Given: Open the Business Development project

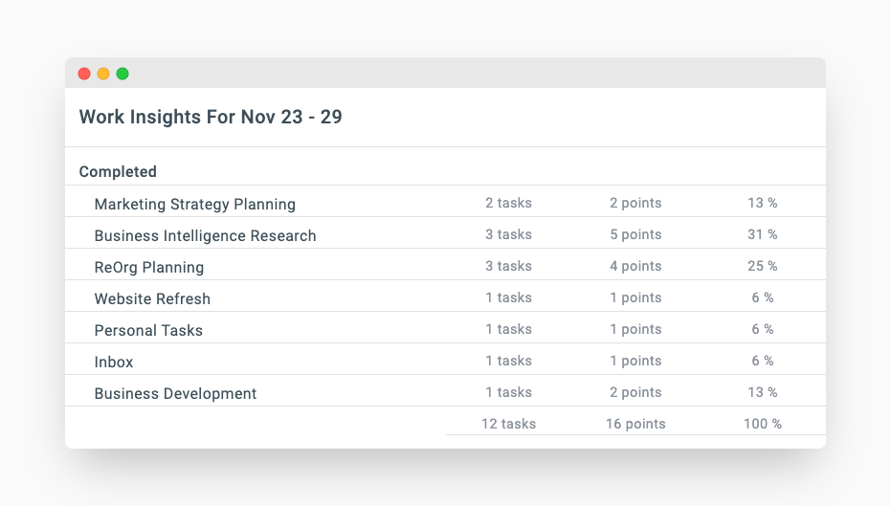Looking at the screenshot, I should click(175, 393).
